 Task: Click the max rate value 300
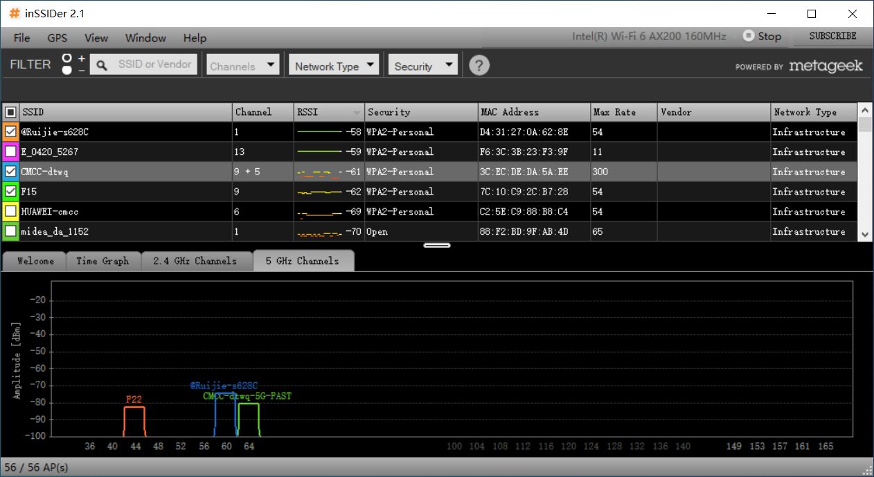tap(601, 172)
